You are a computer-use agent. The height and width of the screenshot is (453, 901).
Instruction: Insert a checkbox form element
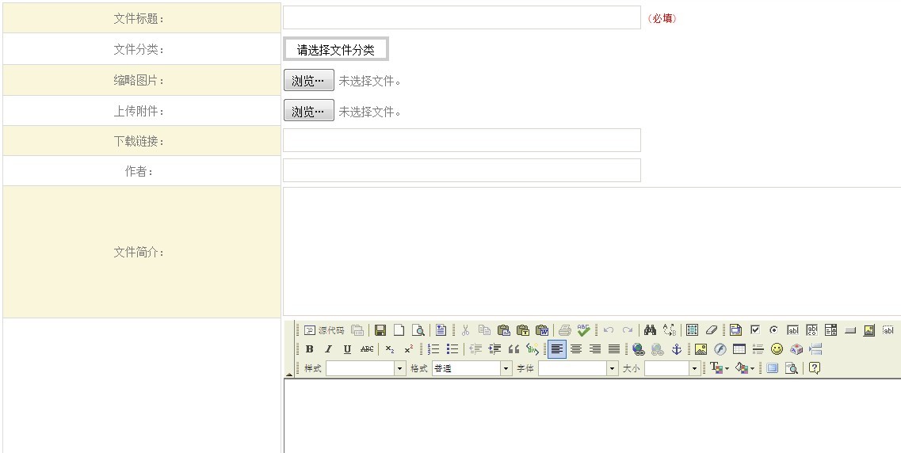tap(755, 330)
